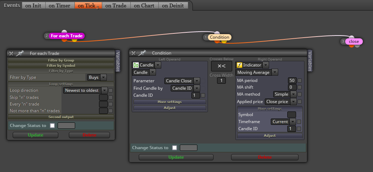Open right operand Indicator category dropdown
Image resolution: width=373 pixels, height=172 pixels.
point(253,65)
